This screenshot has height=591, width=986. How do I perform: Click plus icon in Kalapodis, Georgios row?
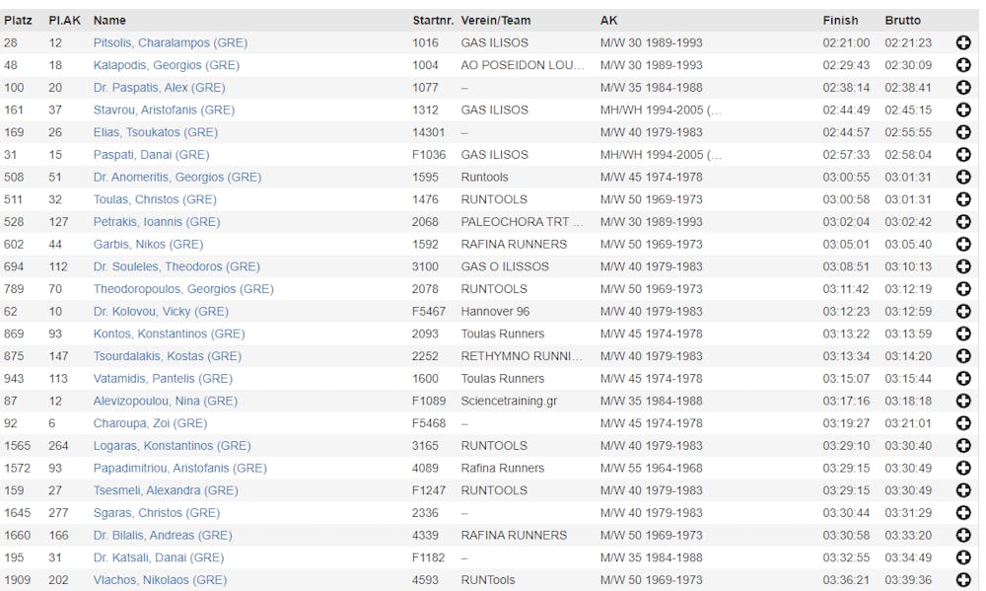(963, 65)
